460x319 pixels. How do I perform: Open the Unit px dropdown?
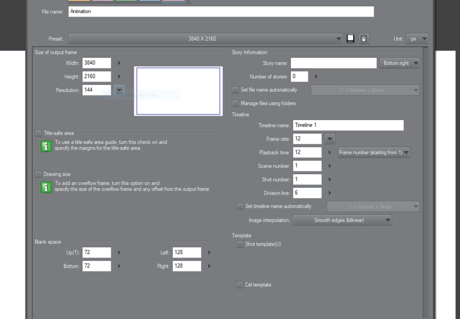coord(417,39)
